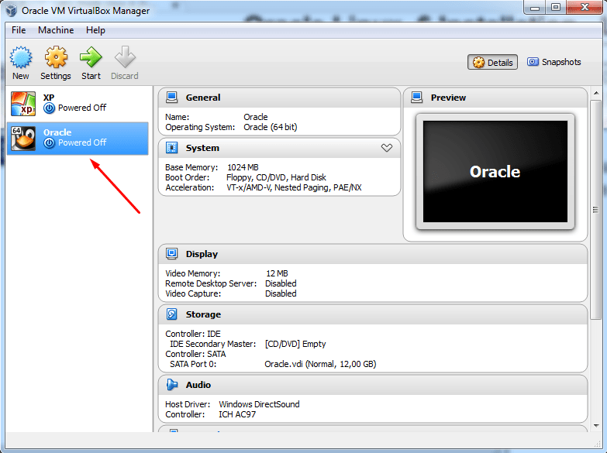Click the Discard toolbar icon
The width and height of the screenshot is (607, 453).
click(125, 57)
